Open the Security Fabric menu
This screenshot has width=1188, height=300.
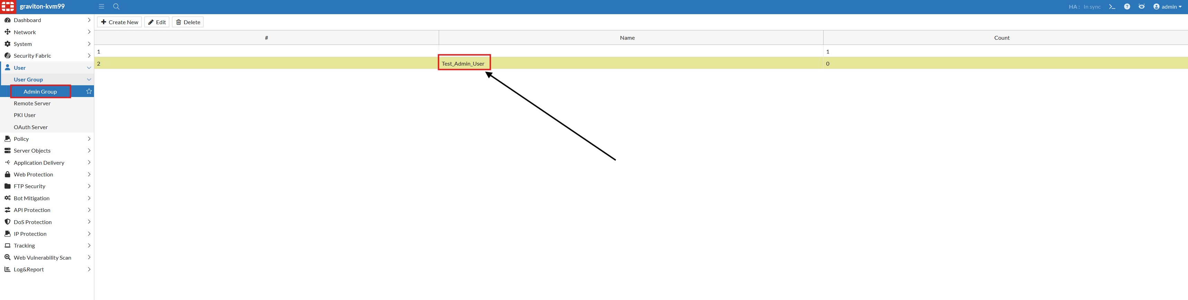point(32,55)
